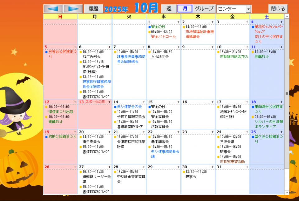Click the plus icon on October 16
299x201 pixels.
point(213,102)
